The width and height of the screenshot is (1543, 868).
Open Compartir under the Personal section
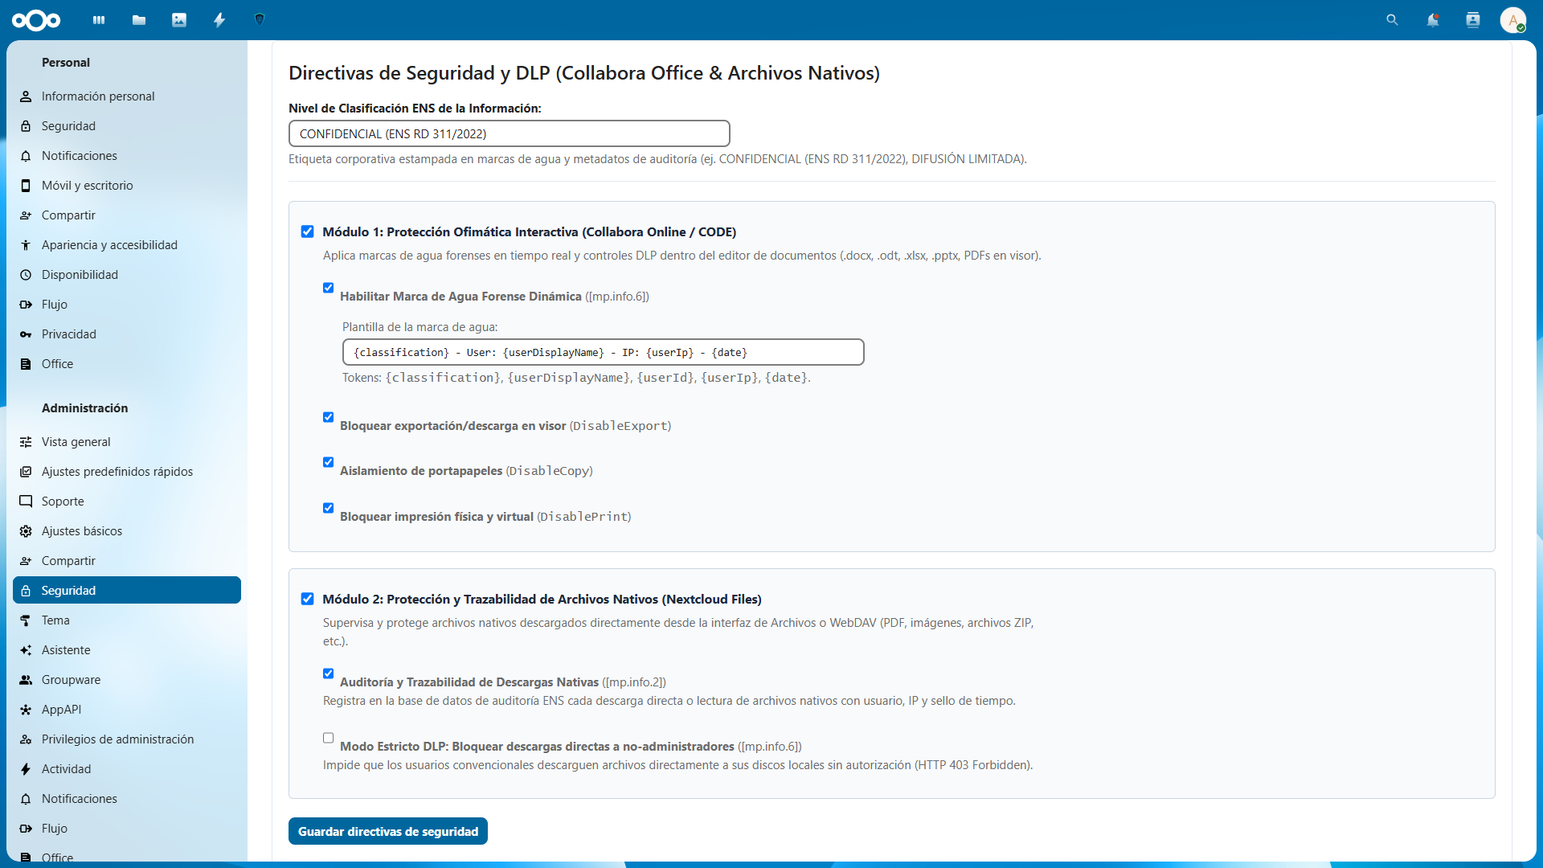[127, 215]
